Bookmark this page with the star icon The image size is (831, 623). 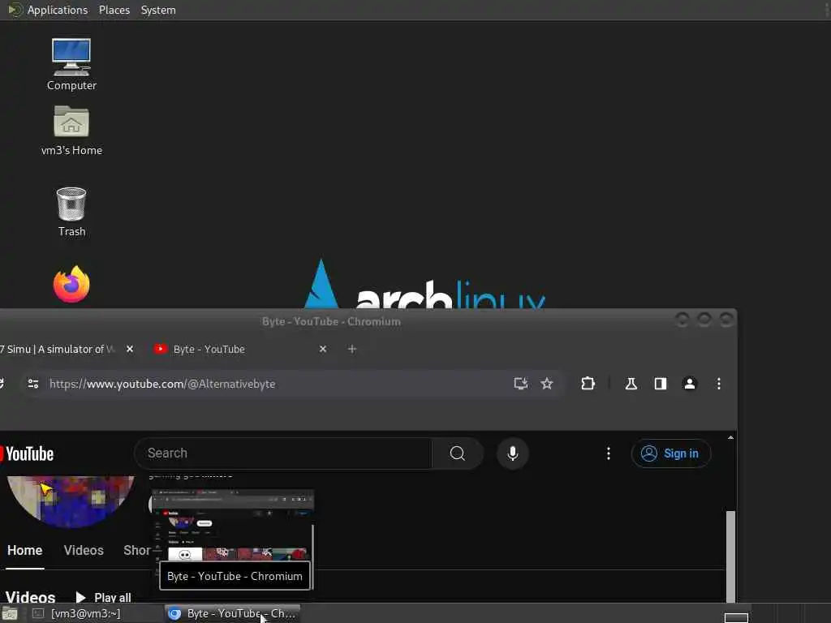pyautogui.click(x=547, y=384)
